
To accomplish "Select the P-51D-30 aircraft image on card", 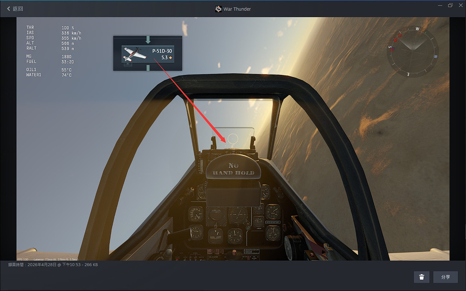I will [135, 54].
